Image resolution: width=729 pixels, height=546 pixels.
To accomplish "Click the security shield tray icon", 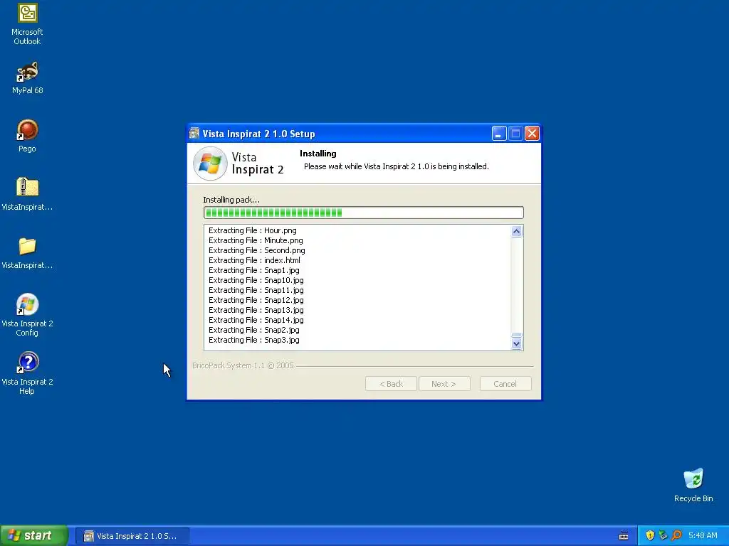I will [x=650, y=535].
